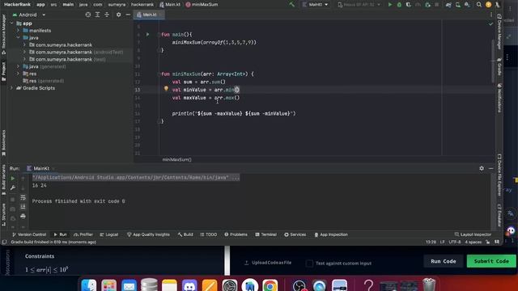Click the java command line in Run output
518x291 pixels.
click(136, 178)
